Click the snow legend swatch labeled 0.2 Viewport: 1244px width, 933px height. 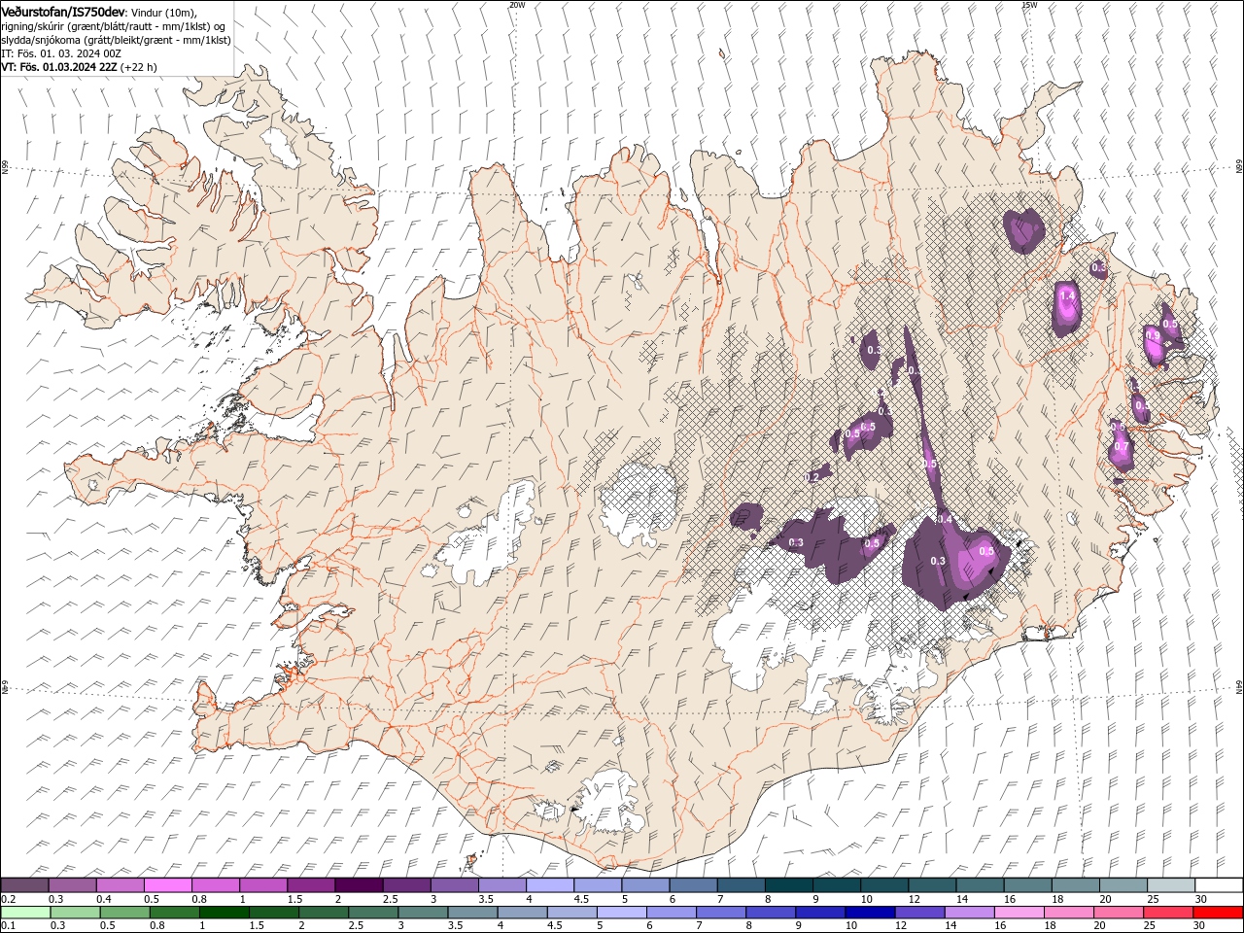pos(24,885)
